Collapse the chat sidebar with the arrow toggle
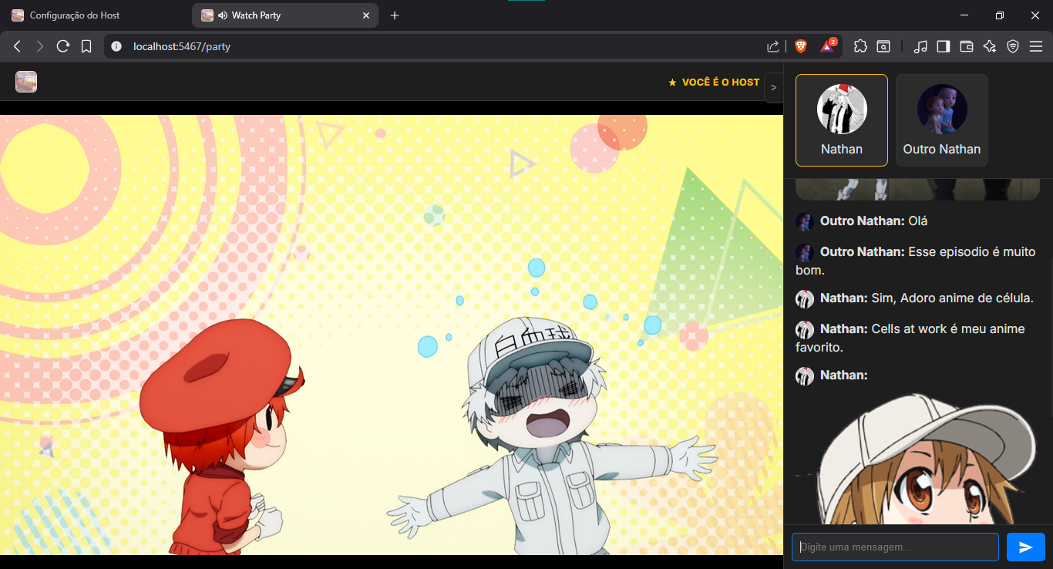The image size is (1053, 569). (773, 87)
